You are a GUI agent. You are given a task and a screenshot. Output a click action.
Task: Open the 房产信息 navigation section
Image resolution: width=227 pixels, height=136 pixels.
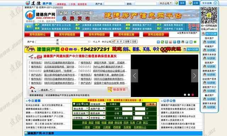coord(78,27)
